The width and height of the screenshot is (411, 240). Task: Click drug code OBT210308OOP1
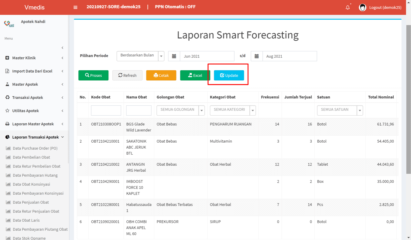pos(106,124)
